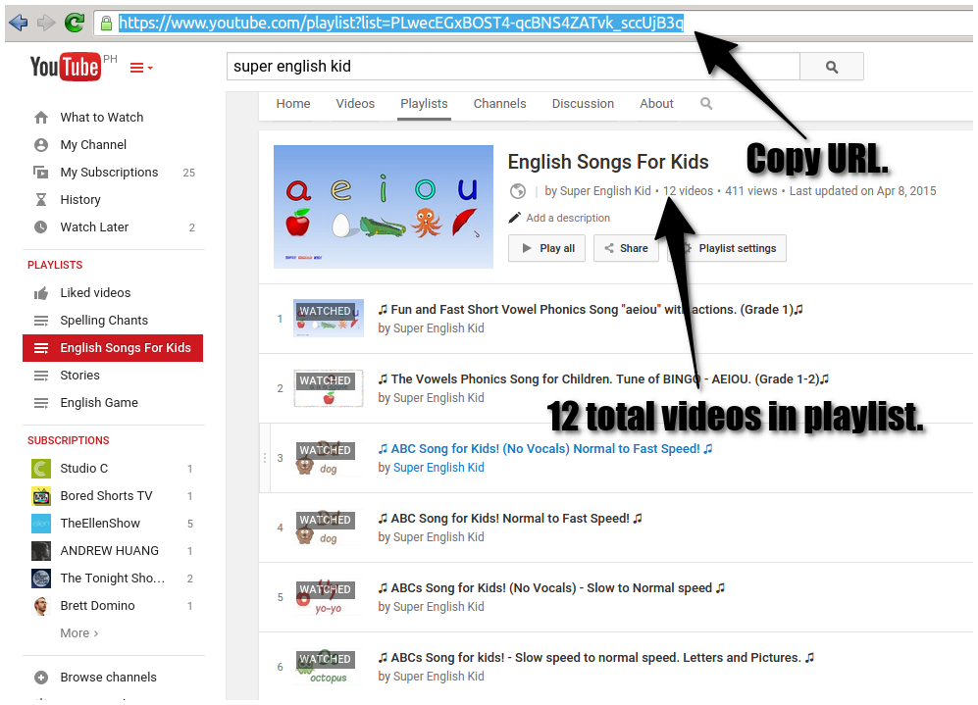Open video 1 thumbnail, short vowel song
This screenshot has width=978, height=705.
(x=329, y=319)
